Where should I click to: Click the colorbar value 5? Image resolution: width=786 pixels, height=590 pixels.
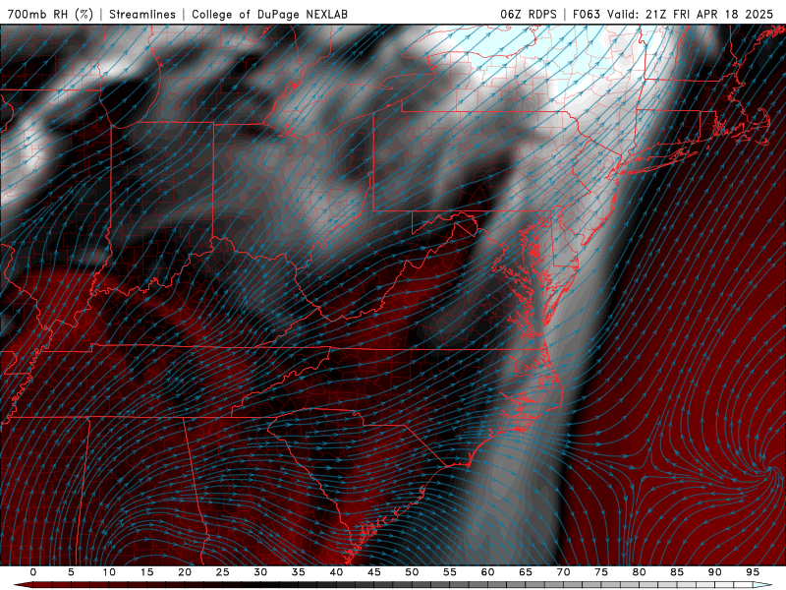[71, 572]
